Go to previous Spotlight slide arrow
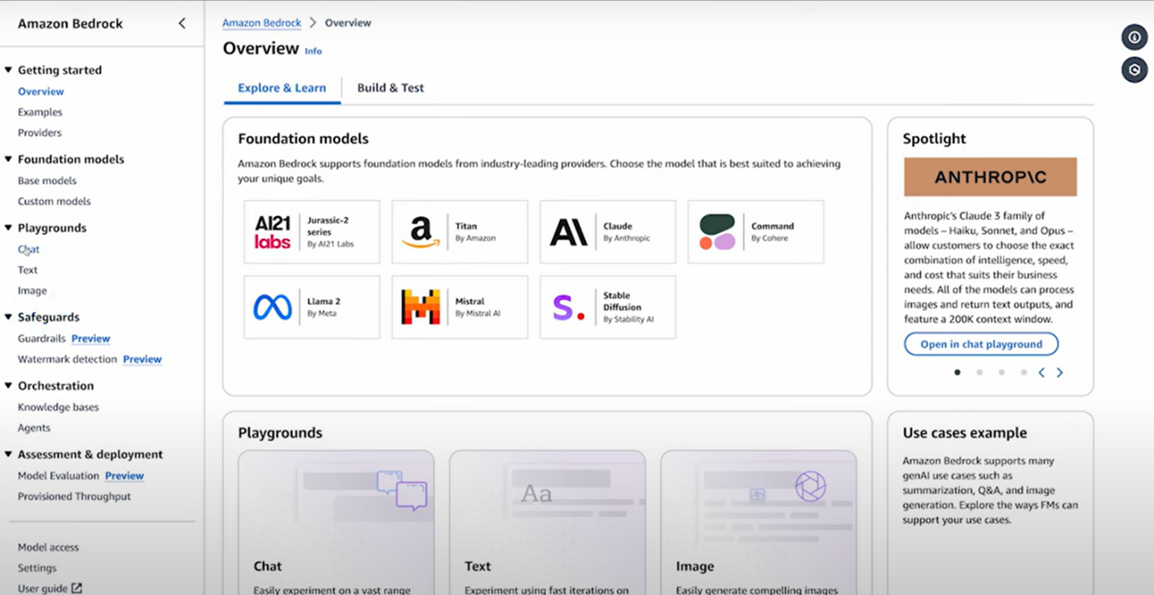 tap(1041, 372)
